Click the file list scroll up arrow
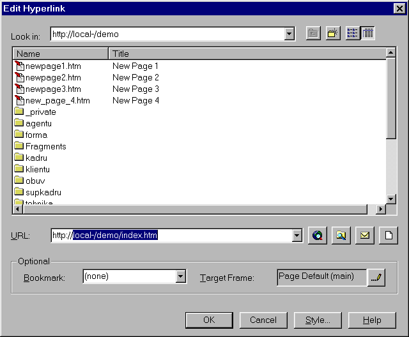The height and width of the screenshot is (337, 409). point(390,52)
